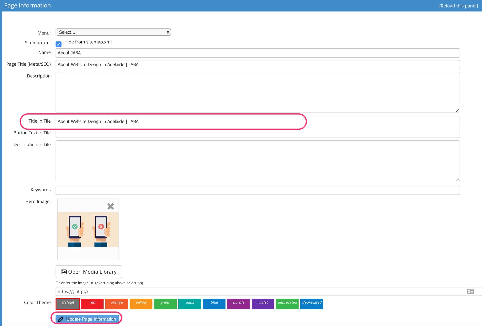This screenshot has height=326, width=482.
Task: Select the purple color theme
Action: point(238,304)
